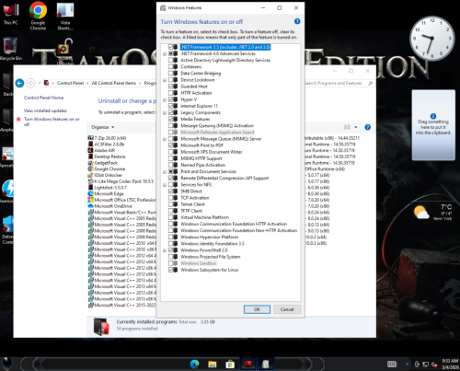This screenshot has width=460, height=371.
Task: Open File Explorer from the taskbar
Action: click(x=213, y=365)
